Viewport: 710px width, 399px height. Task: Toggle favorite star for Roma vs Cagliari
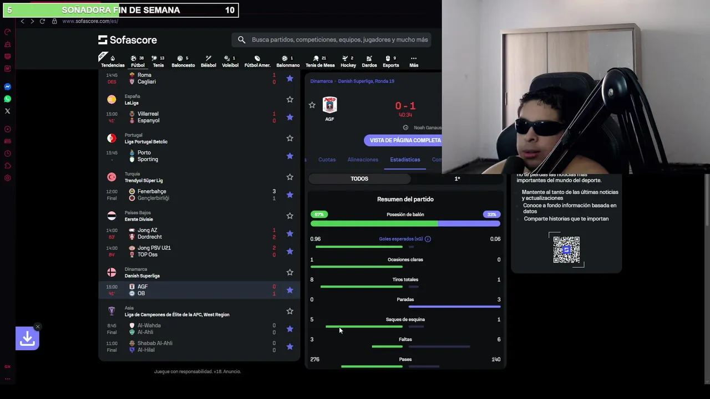[290, 78]
